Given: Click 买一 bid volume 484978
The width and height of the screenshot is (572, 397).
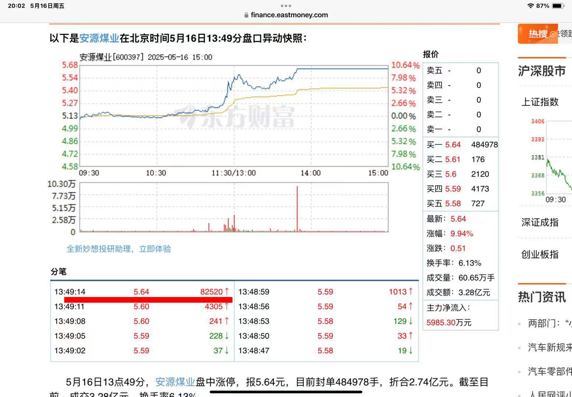Looking at the screenshot, I should tap(484, 145).
